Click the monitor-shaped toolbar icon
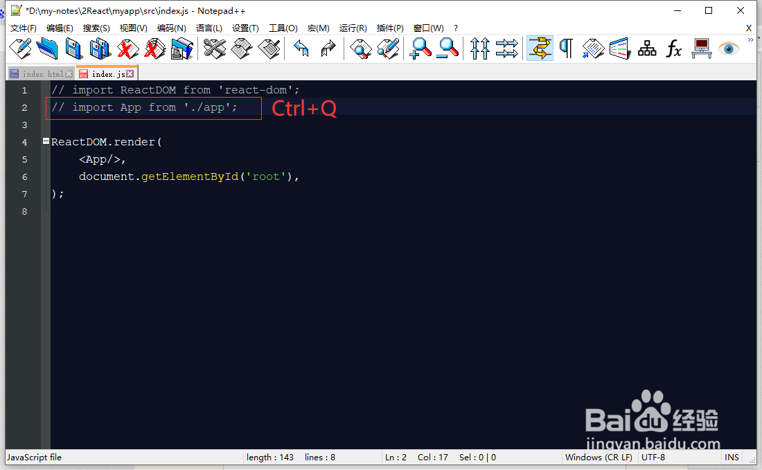This screenshot has width=762, height=470. tap(701, 48)
